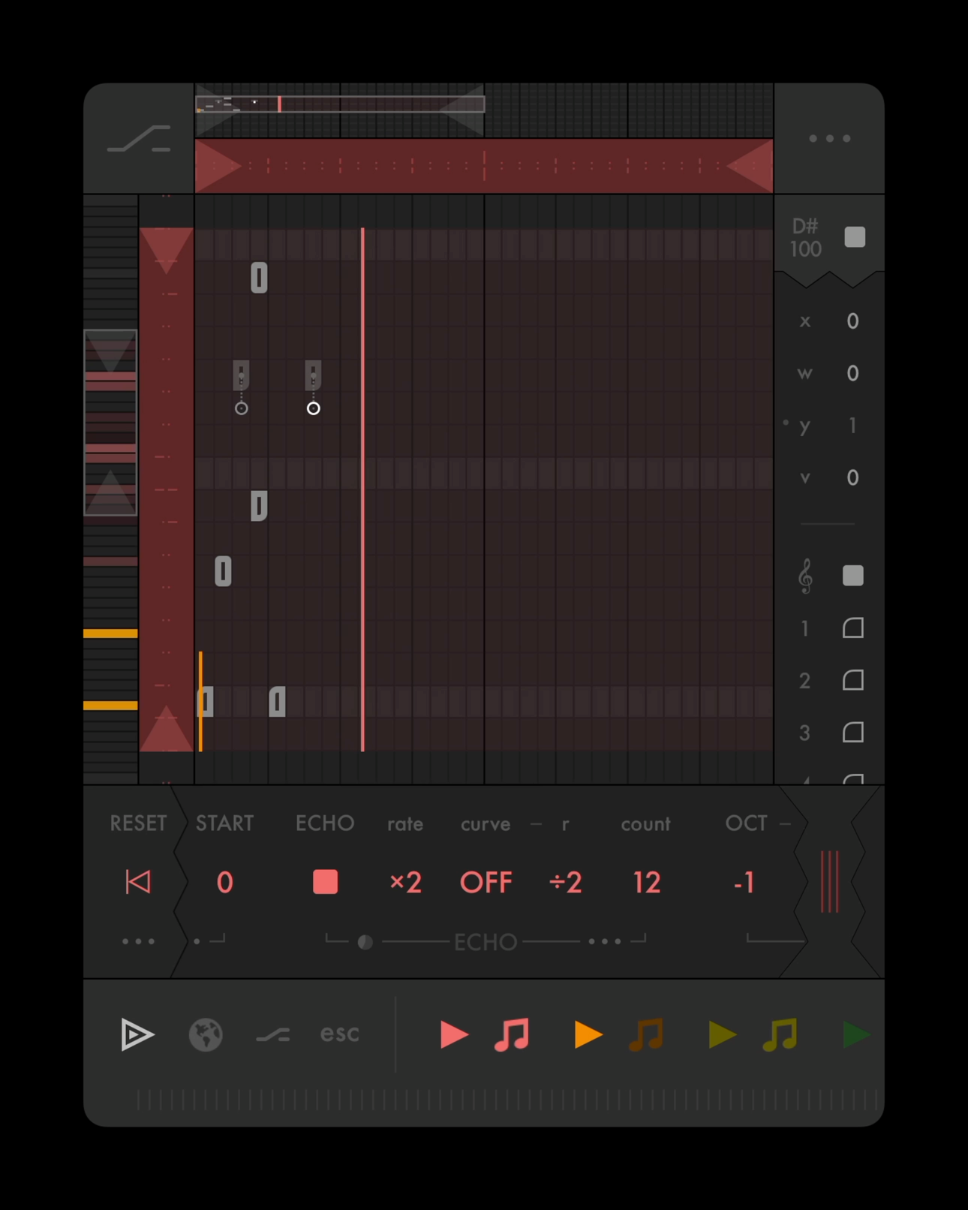The image size is (968, 1210).
Task: Select the red music notes icon
Action: point(513,1034)
